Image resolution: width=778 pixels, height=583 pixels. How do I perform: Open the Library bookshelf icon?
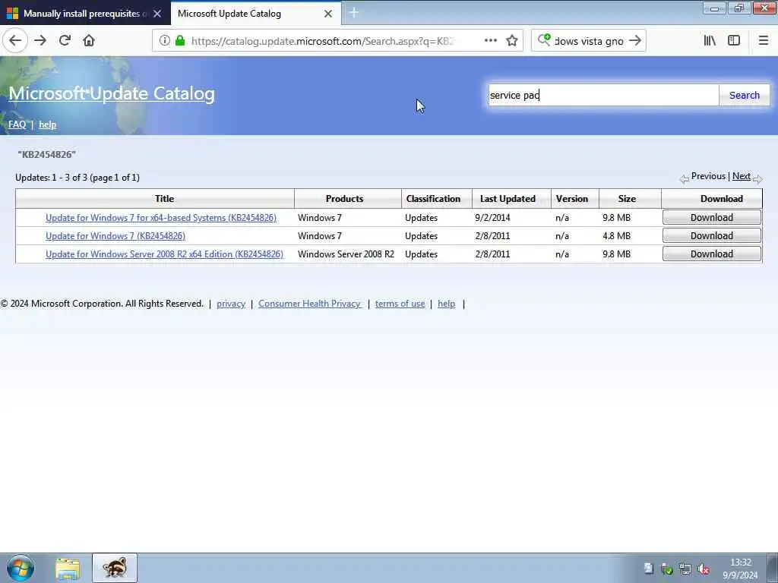click(710, 41)
